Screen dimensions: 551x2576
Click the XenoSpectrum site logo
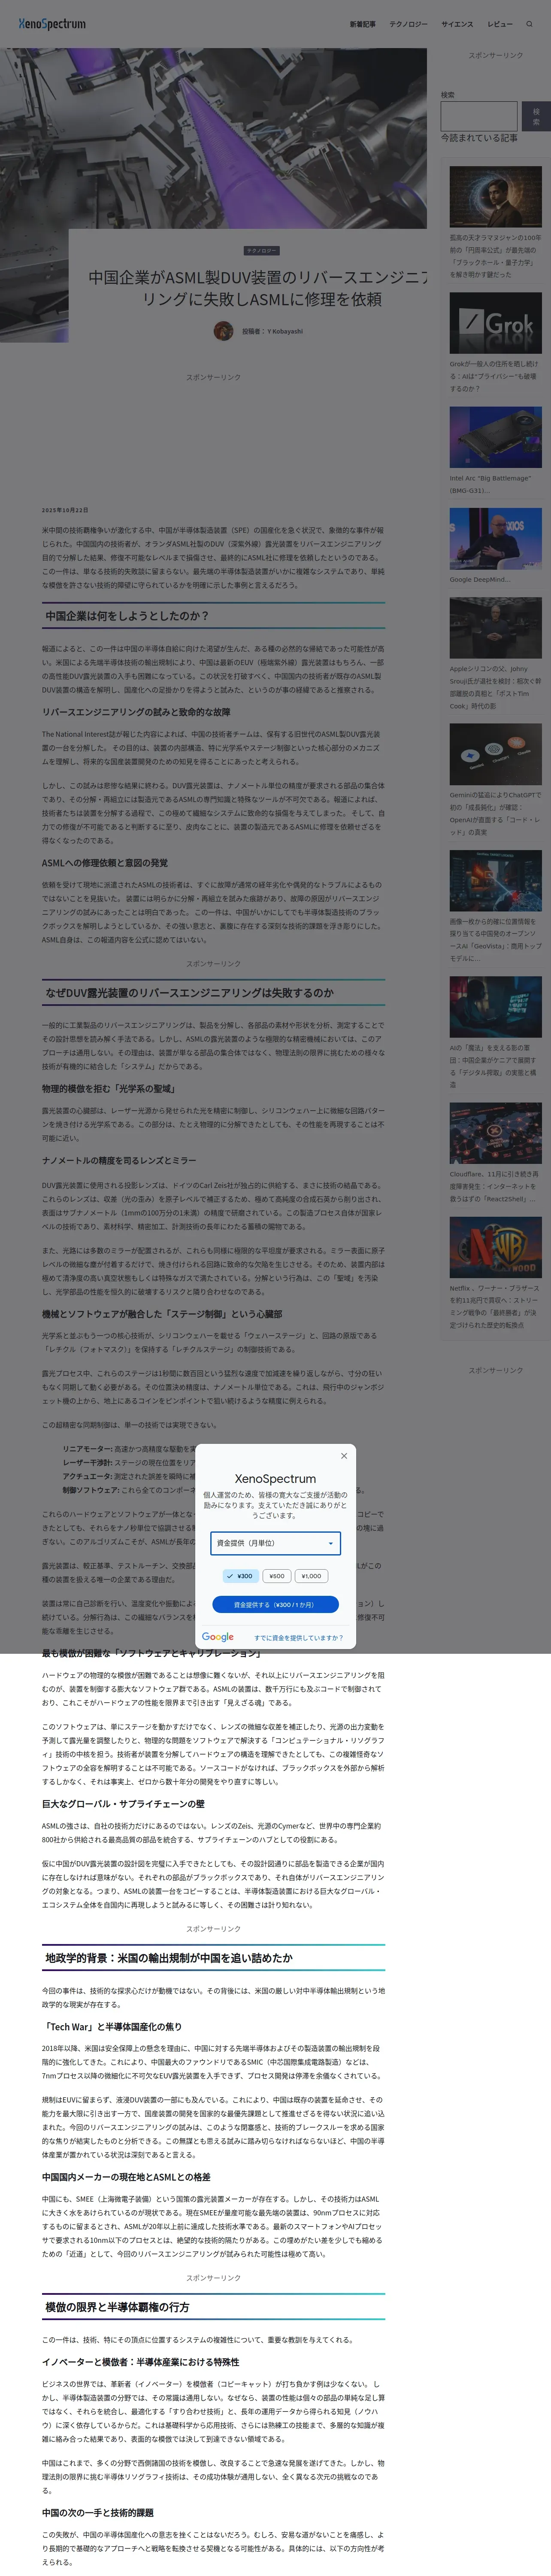(52, 23)
